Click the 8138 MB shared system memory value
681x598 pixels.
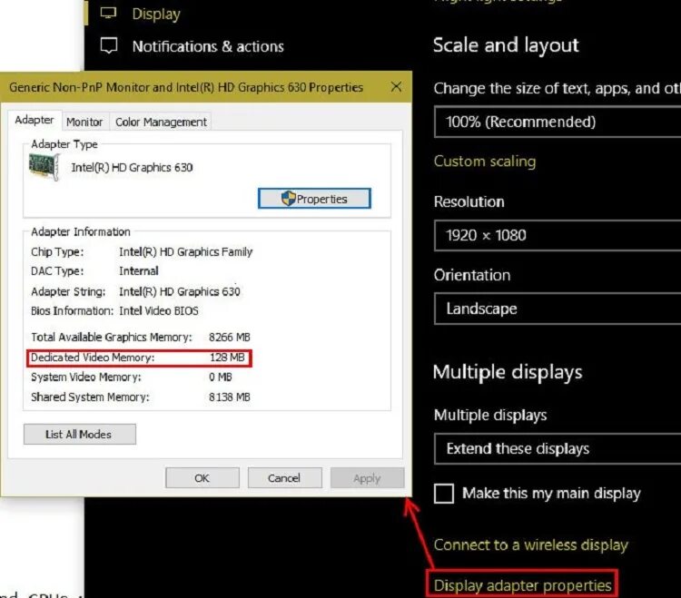(x=230, y=397)
